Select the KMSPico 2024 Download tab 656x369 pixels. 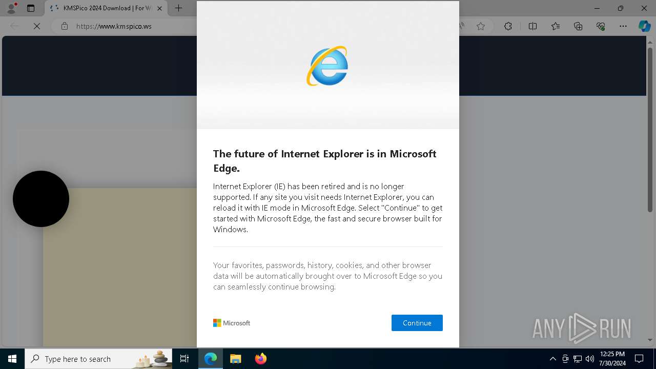tap(107, 8)
